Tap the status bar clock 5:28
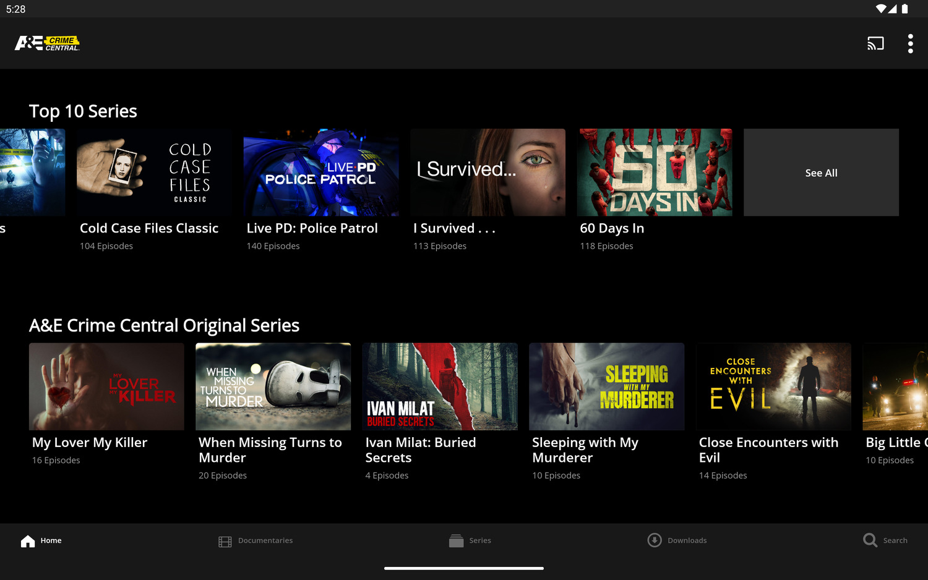The image size is (928, 580). click(x=16, y=9)
